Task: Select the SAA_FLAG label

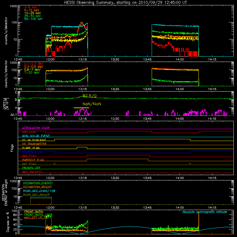Action: click(x=29, y=156)
